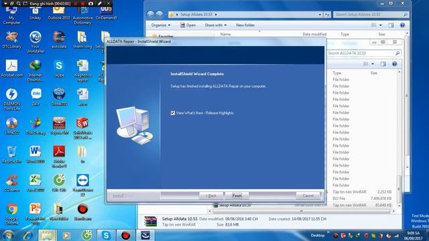Click the Search Setup Alldata 10.53 field
429x241 pixels.
371,15
